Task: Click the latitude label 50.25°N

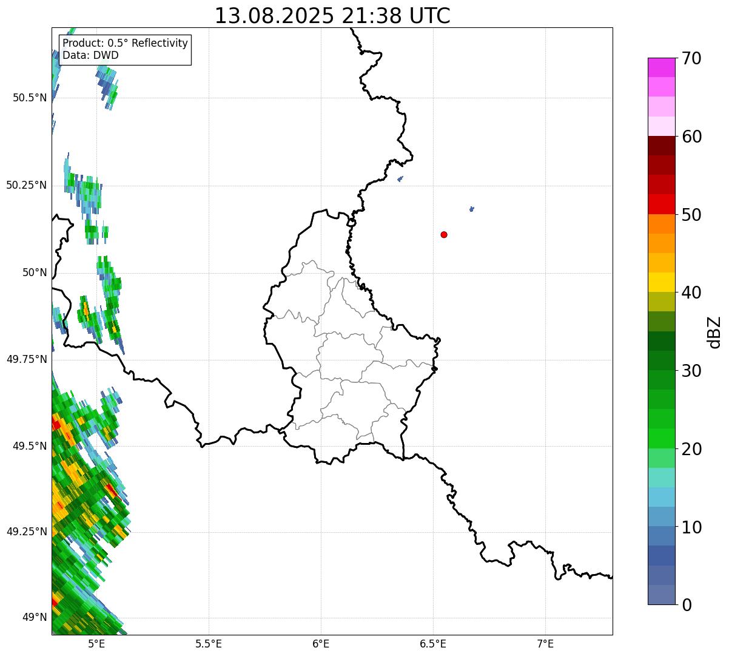Action: click(x=26, y=185)
